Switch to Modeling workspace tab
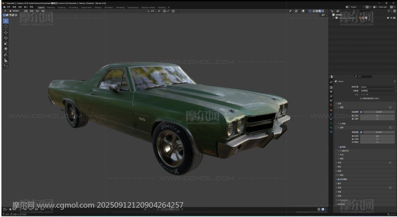The height and width of the screenshot is (217, 397). [x=51, y=7]
